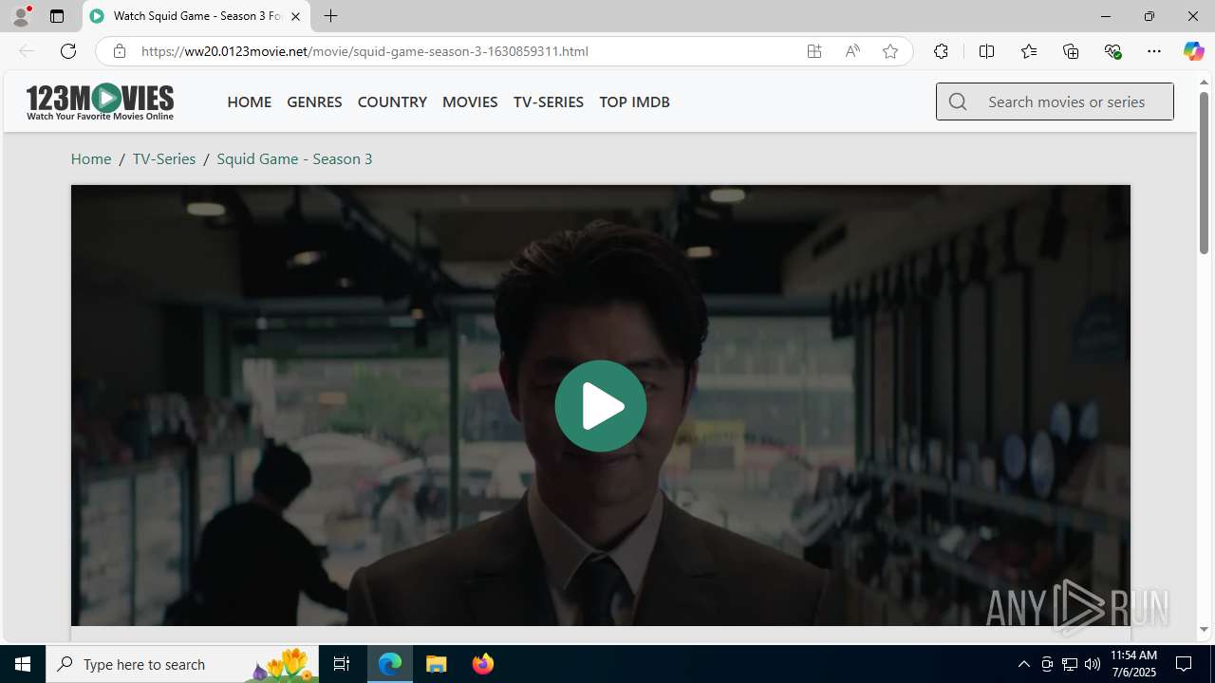Open the HOME menu item

249,102
